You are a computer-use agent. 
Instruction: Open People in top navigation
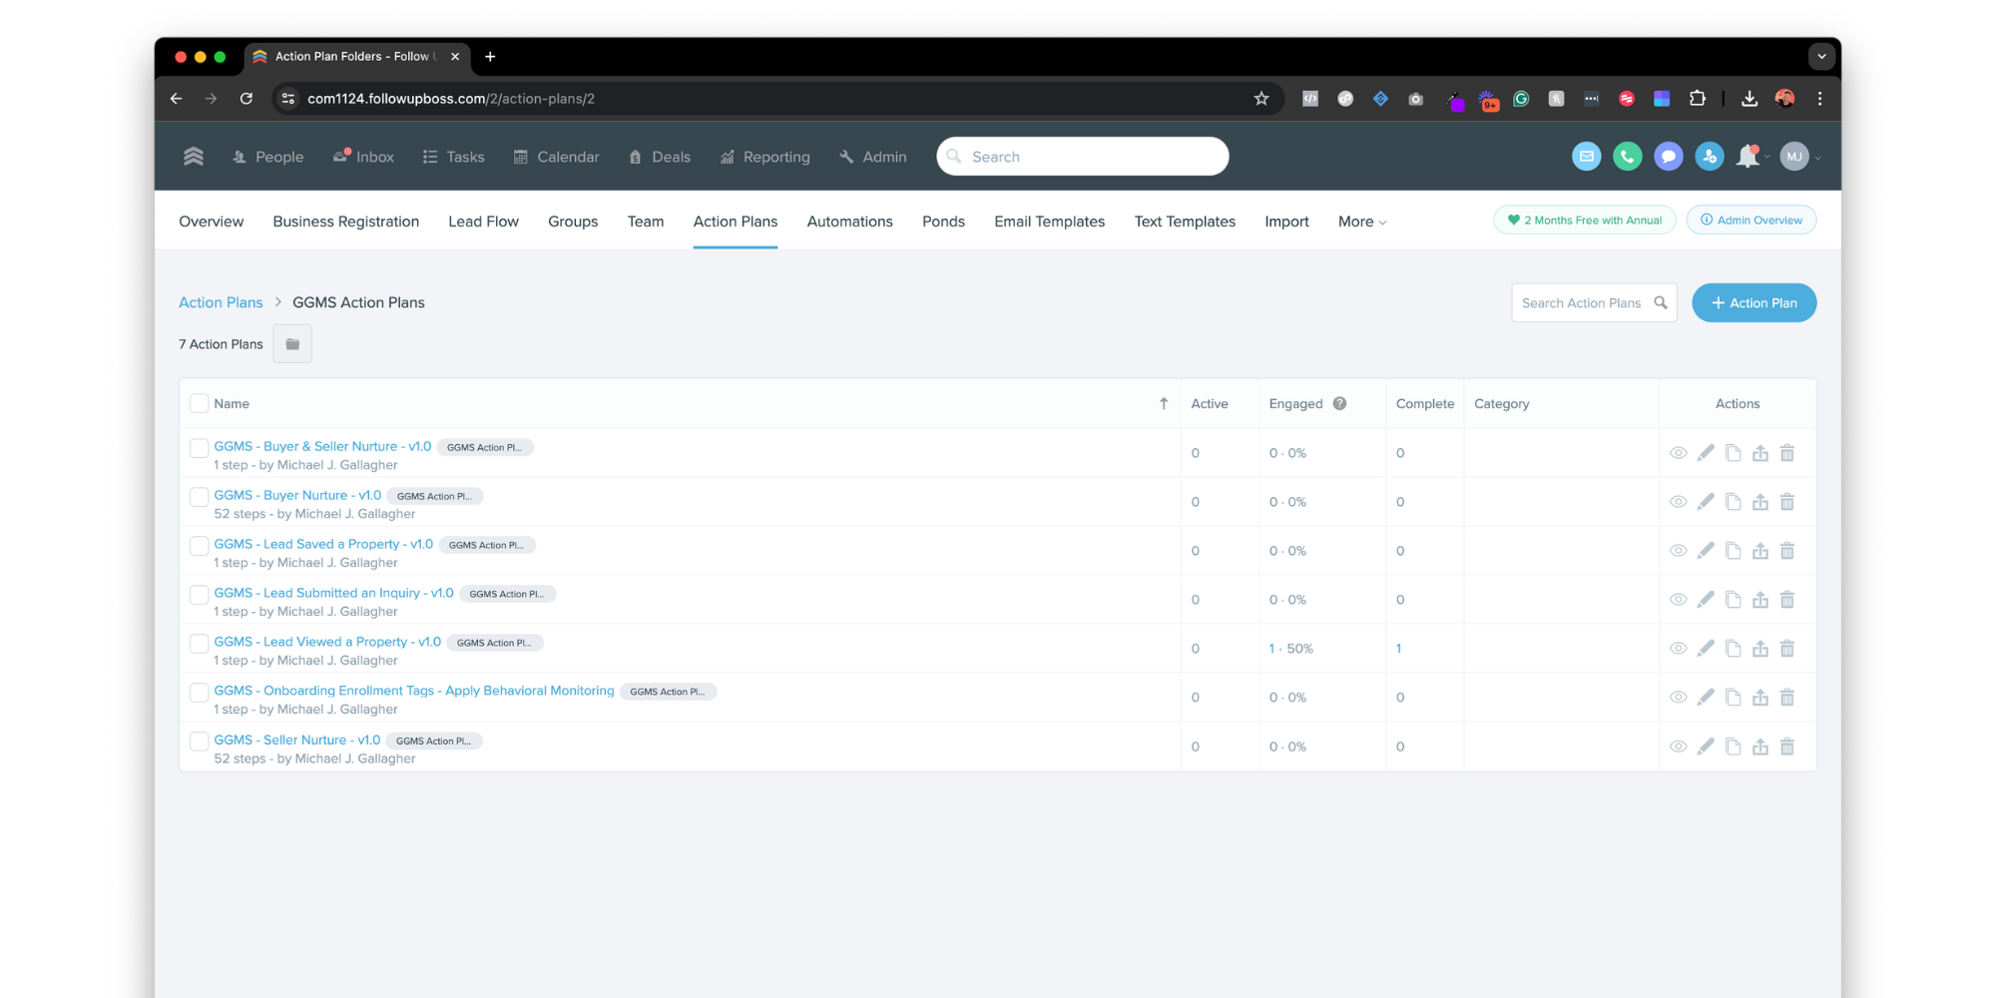267,157
